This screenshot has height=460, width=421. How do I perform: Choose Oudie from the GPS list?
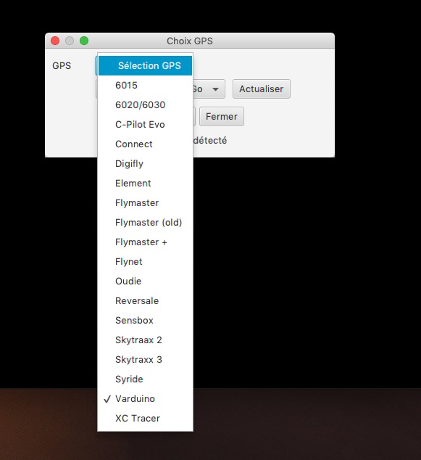(145, 281)
